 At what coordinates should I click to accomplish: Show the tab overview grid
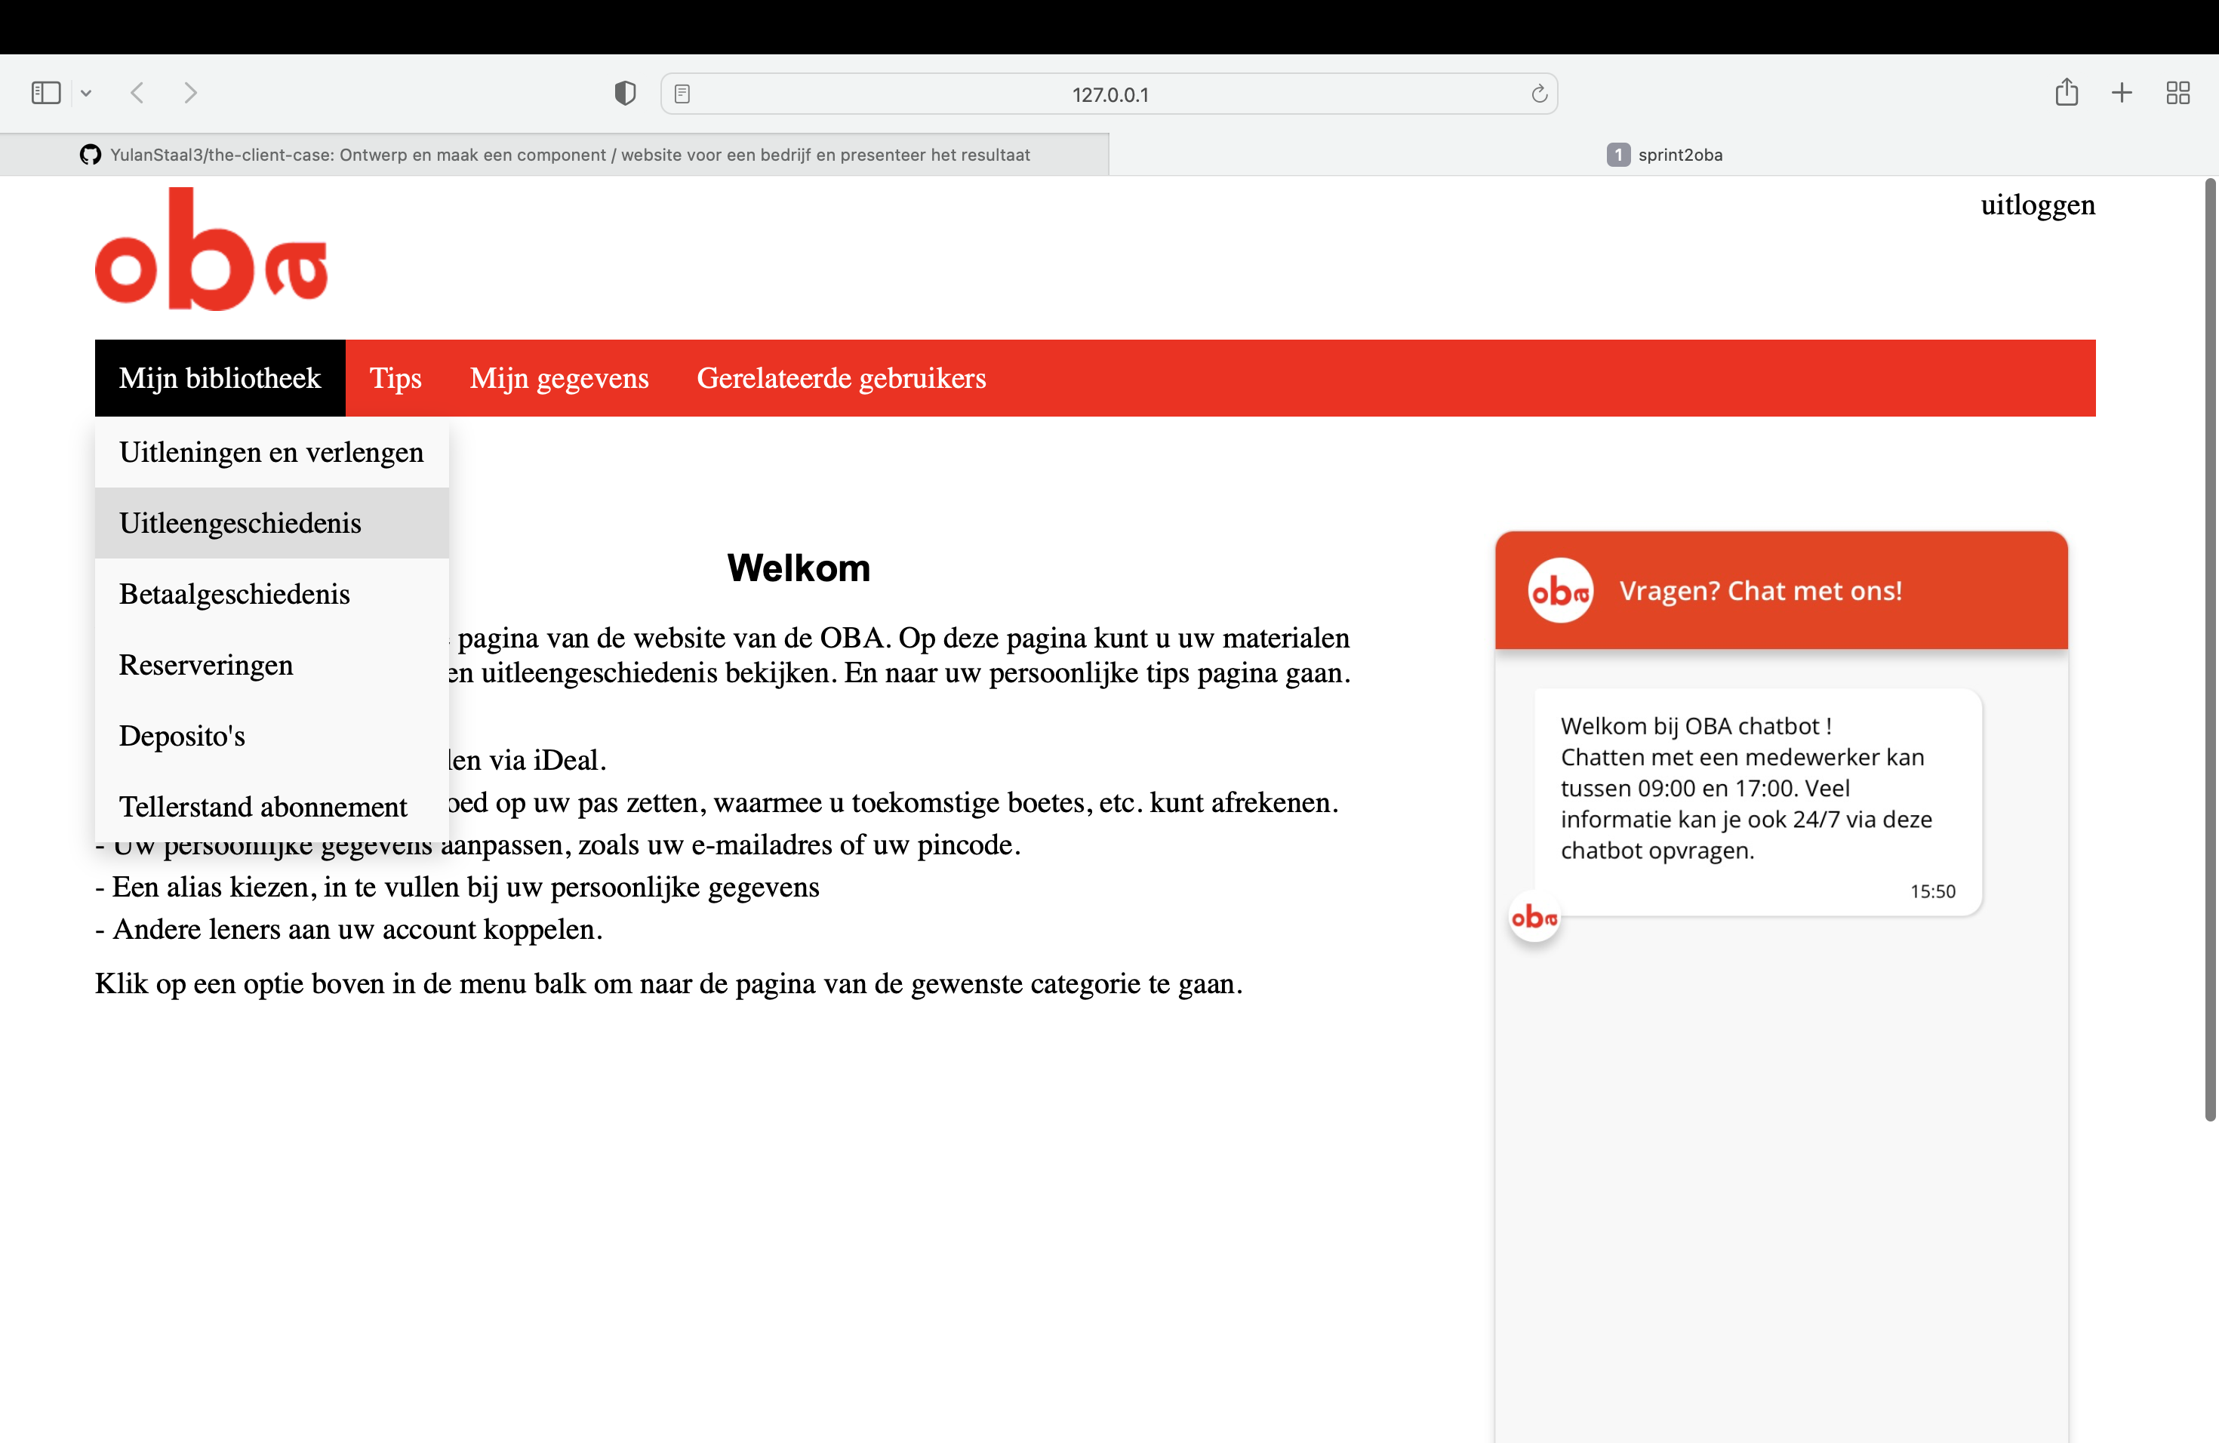(2179, 92)
